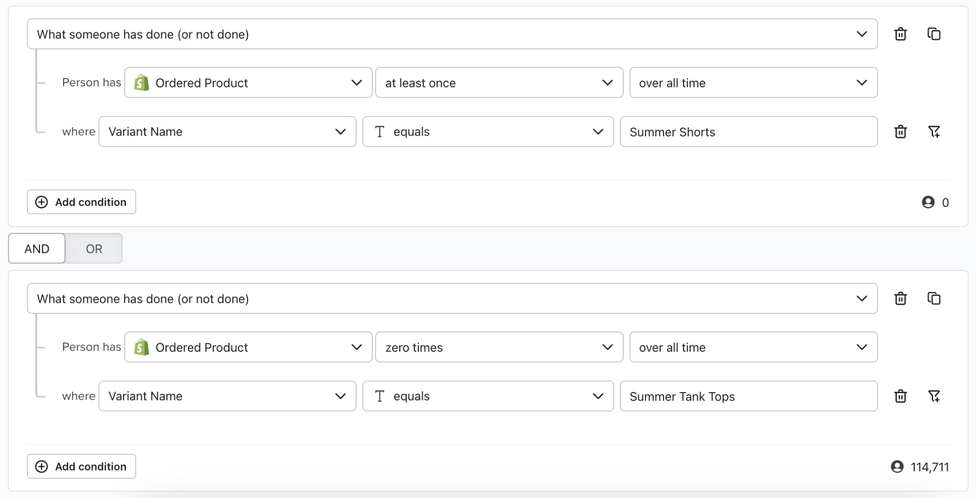Expand the 'zero times' frequency dropdown
Image resolution: width=976 pixels, height=498 pixels.
click(x=498, y=347)
